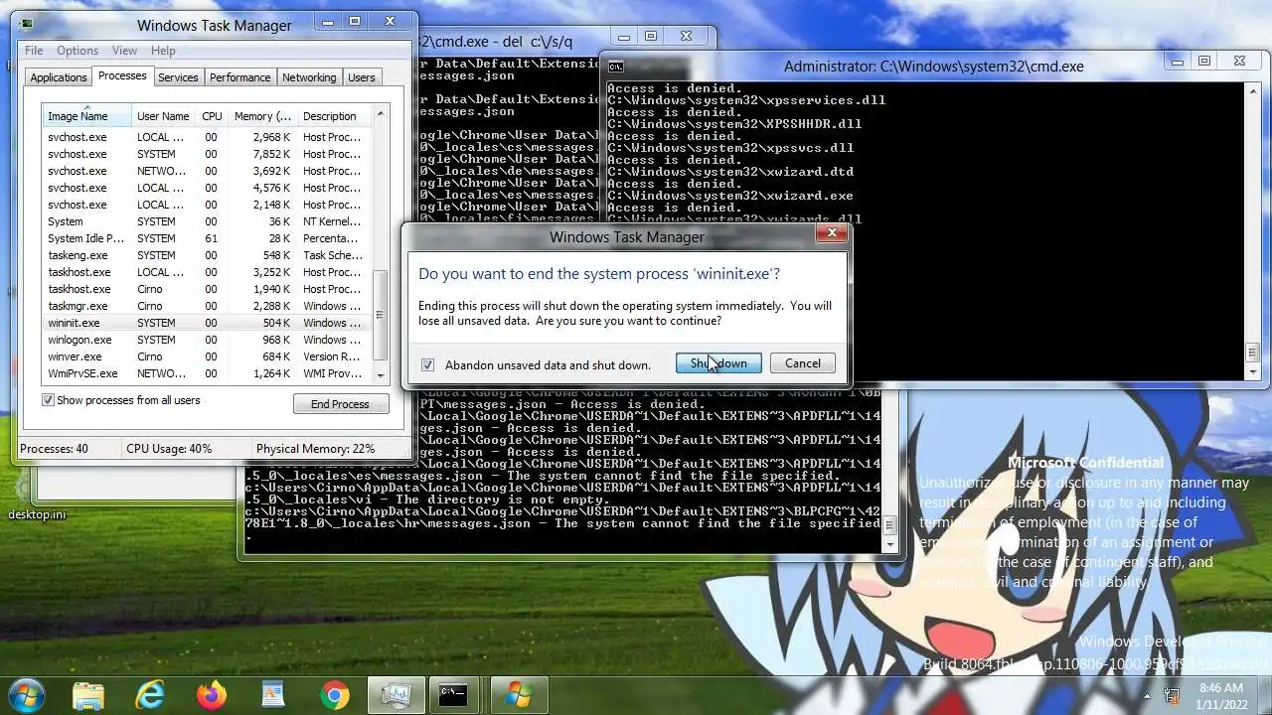Switch to Task Manager taskbar button
The width and height of the screenshot is (1272, 715).
tap(396, 694)
